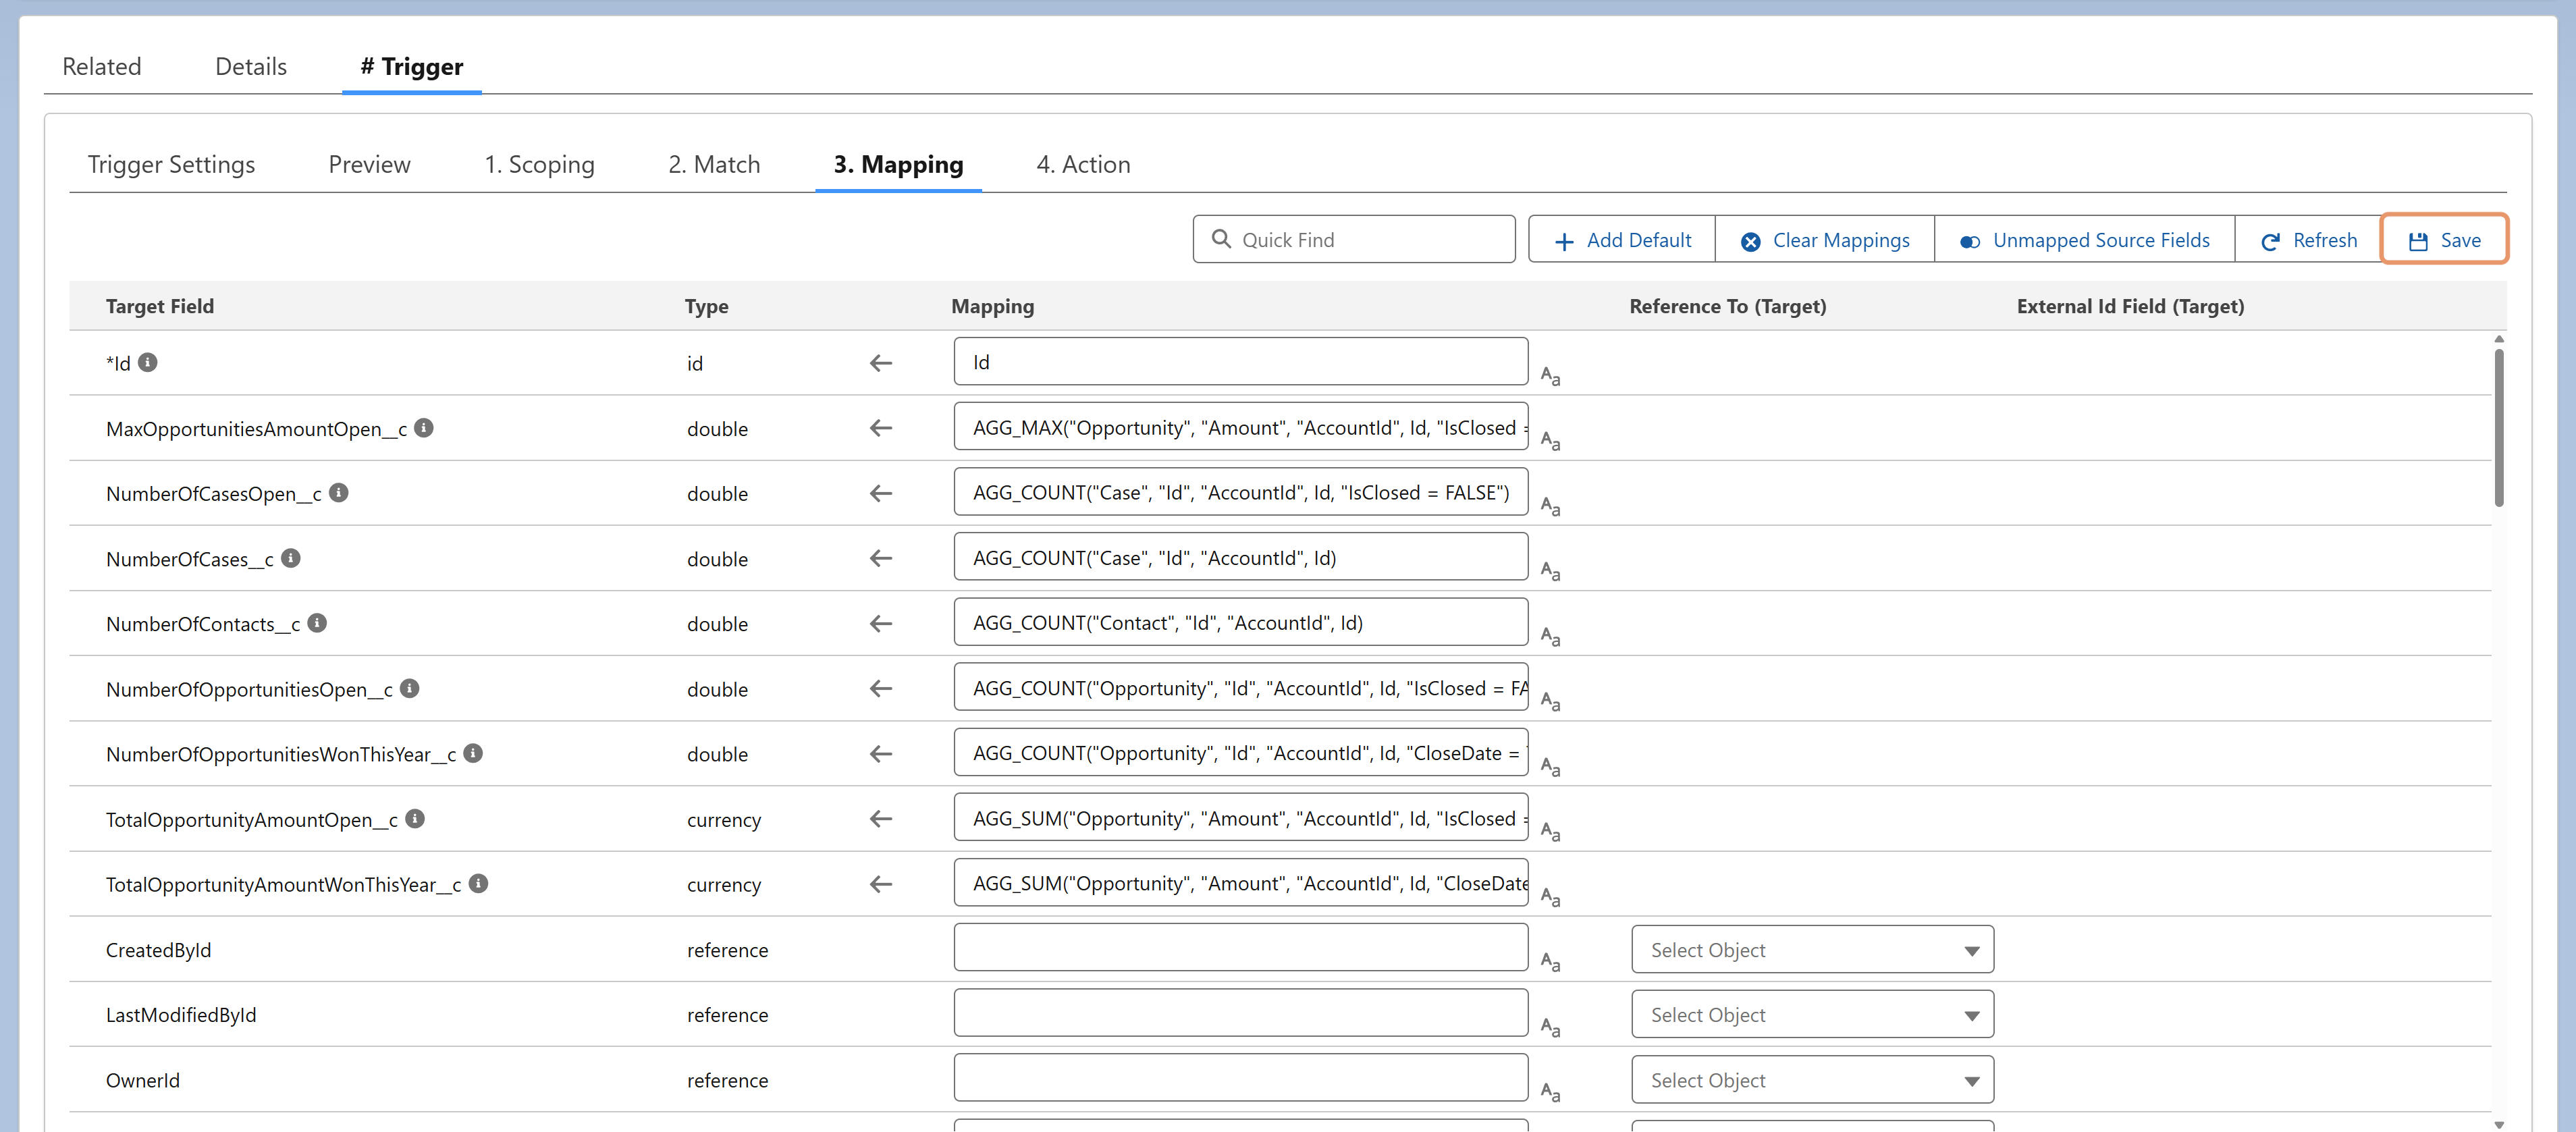
Task: Click Aa icon in OwnerId row
Action: coord(1550,1092)
